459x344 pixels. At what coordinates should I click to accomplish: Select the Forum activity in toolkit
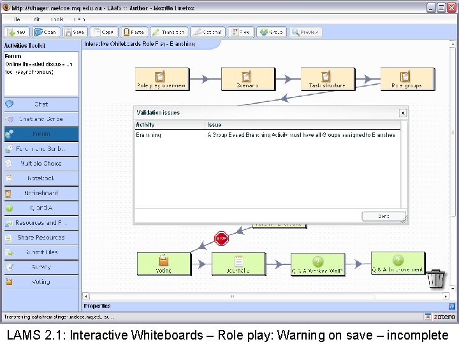tap(41, 134)
